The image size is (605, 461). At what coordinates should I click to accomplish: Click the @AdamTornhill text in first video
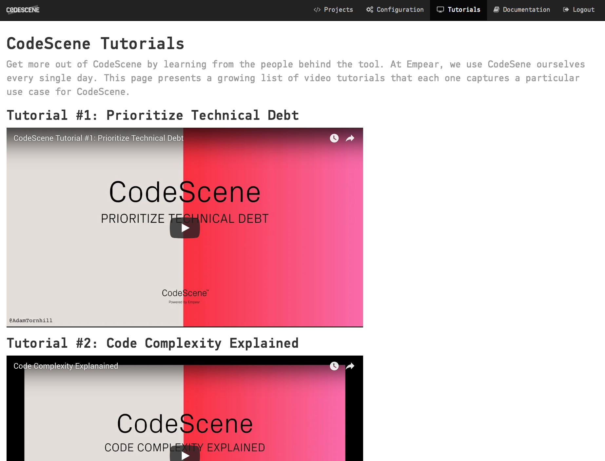pos(31,321)
